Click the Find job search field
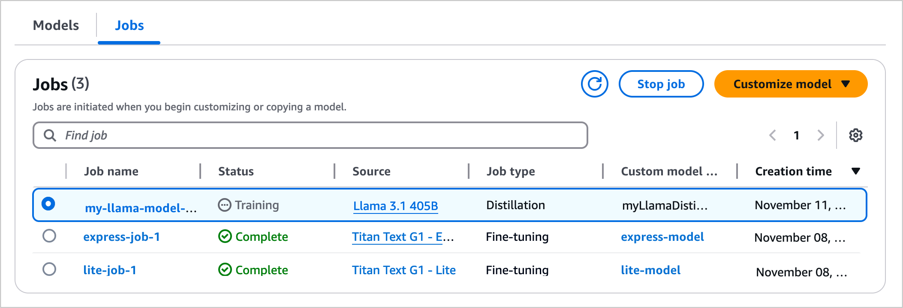 (x=317, y=135)
